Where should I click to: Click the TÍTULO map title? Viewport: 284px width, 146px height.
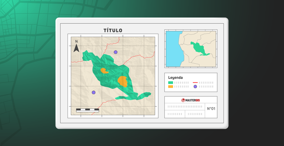pos(113,31)
